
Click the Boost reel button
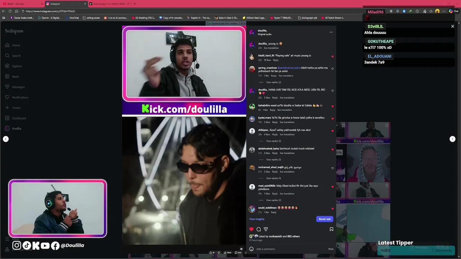(x=325, y=219)
